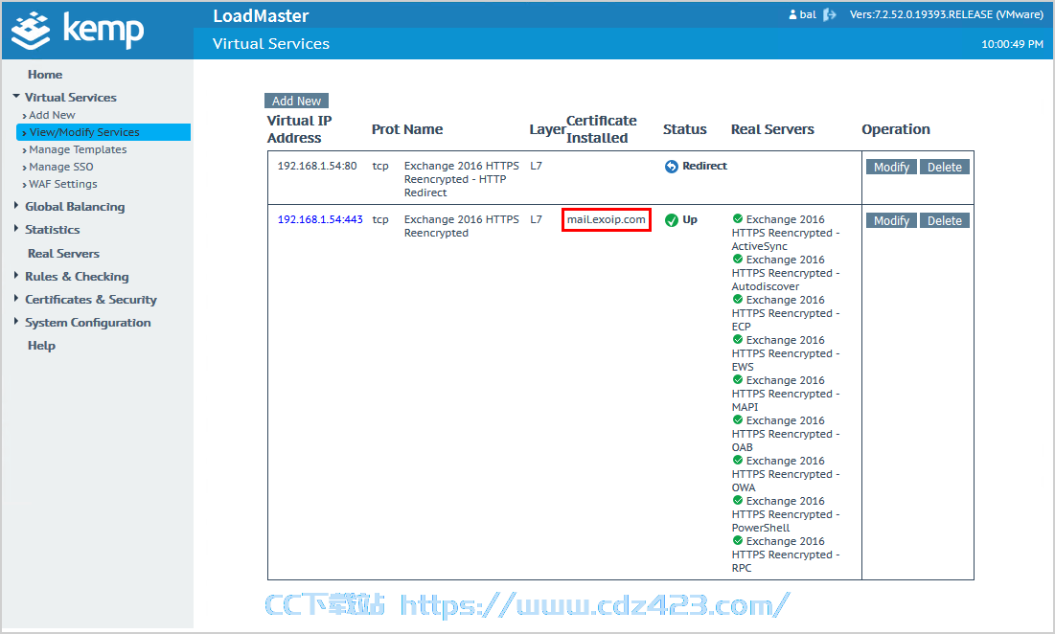Click green check for EWS real server
1055x634 pixels.
pyautogui.click(x=738, y=340)
